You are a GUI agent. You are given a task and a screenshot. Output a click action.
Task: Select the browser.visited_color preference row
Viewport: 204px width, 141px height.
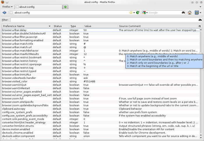[101, 82]
